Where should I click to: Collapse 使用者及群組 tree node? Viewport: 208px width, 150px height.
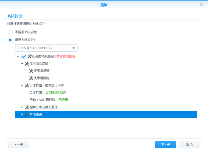click(22, 64)
